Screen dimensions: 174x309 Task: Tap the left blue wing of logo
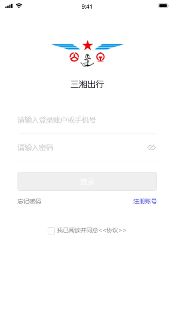click(66, 46)
